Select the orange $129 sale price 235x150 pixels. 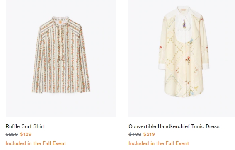click(x=26, y=134)
